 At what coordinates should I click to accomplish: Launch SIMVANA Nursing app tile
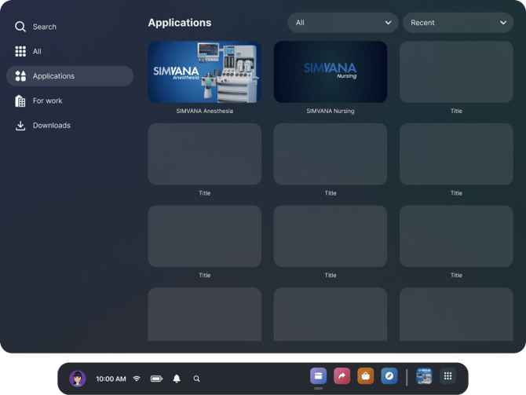click(331, 71)
